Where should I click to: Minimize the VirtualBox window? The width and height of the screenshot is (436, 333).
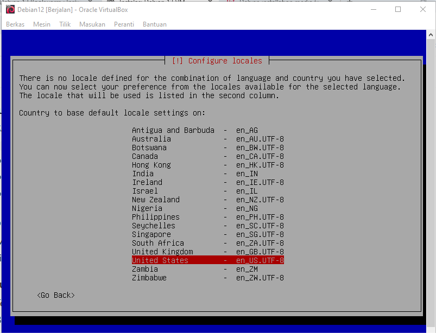[373, 9]
